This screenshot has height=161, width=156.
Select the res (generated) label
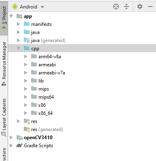(x=47, y=129)
